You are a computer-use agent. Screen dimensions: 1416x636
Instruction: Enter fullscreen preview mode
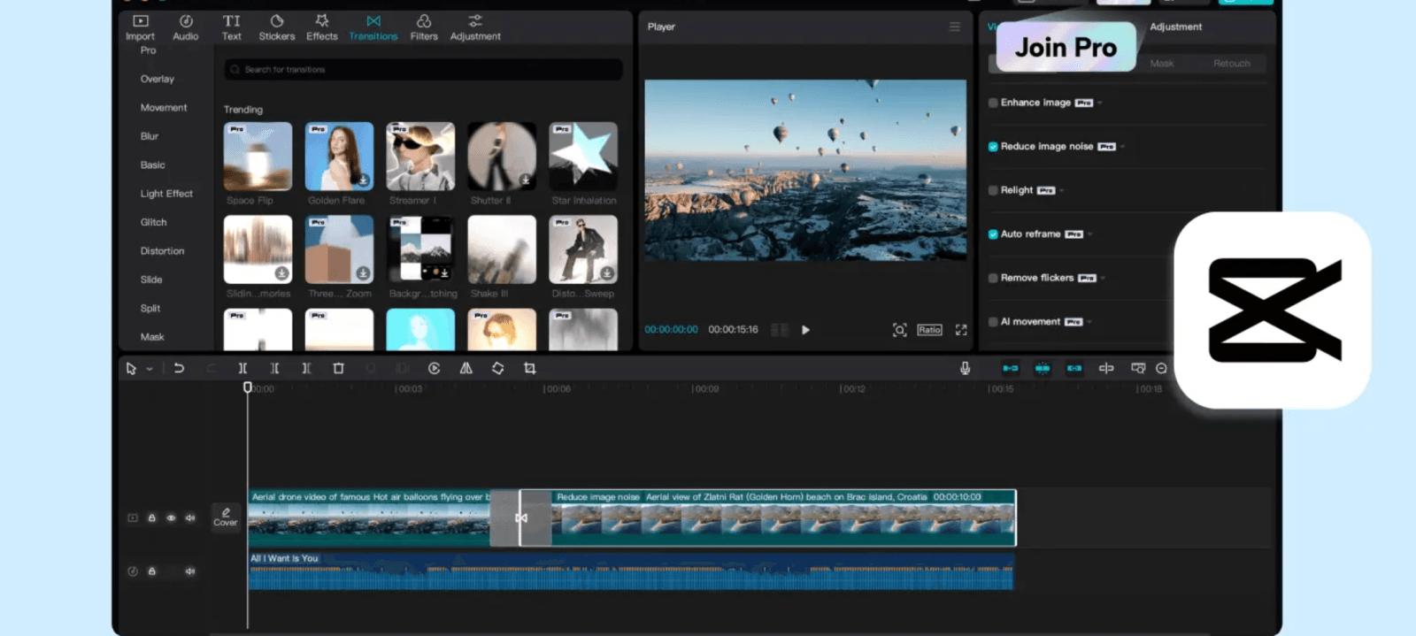[961, 330]
